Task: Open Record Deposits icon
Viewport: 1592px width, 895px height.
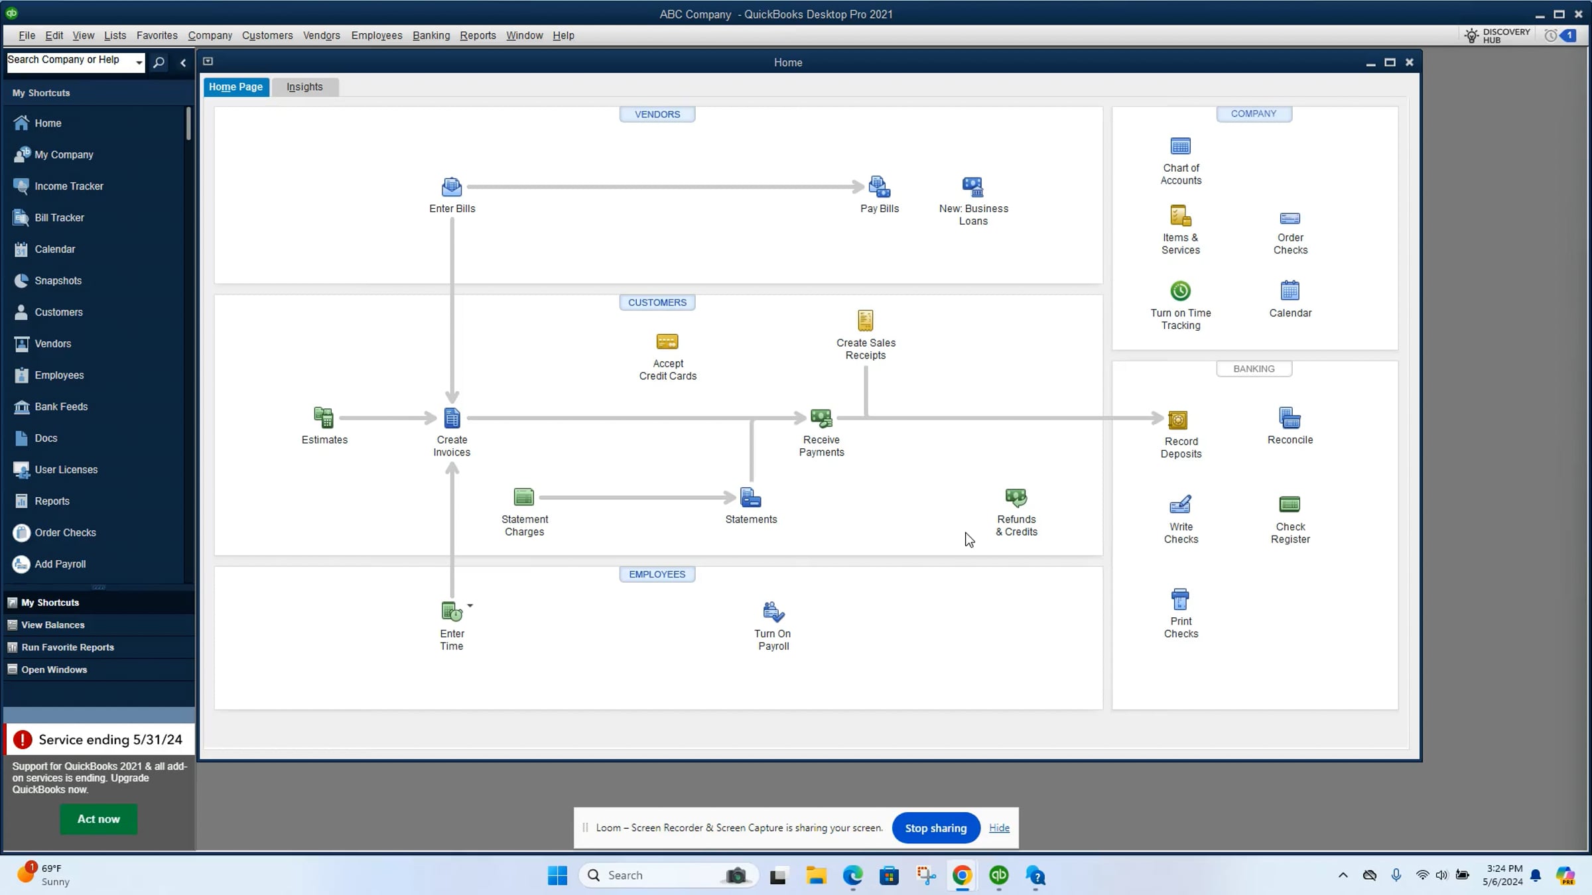Action: (1178, 420)
